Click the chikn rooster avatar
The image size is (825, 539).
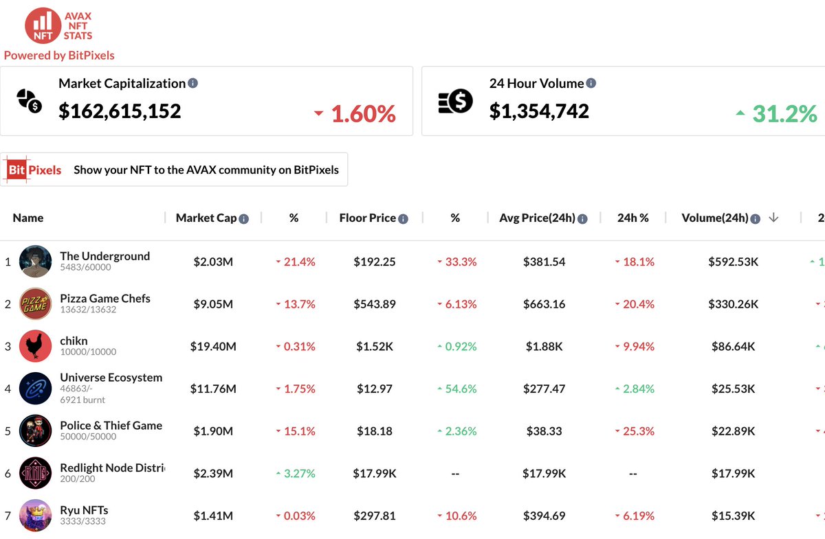coord(35,346)
